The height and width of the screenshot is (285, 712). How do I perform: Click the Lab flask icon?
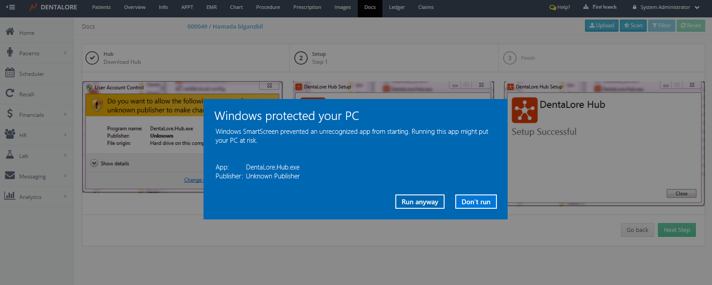click(10, 155)
